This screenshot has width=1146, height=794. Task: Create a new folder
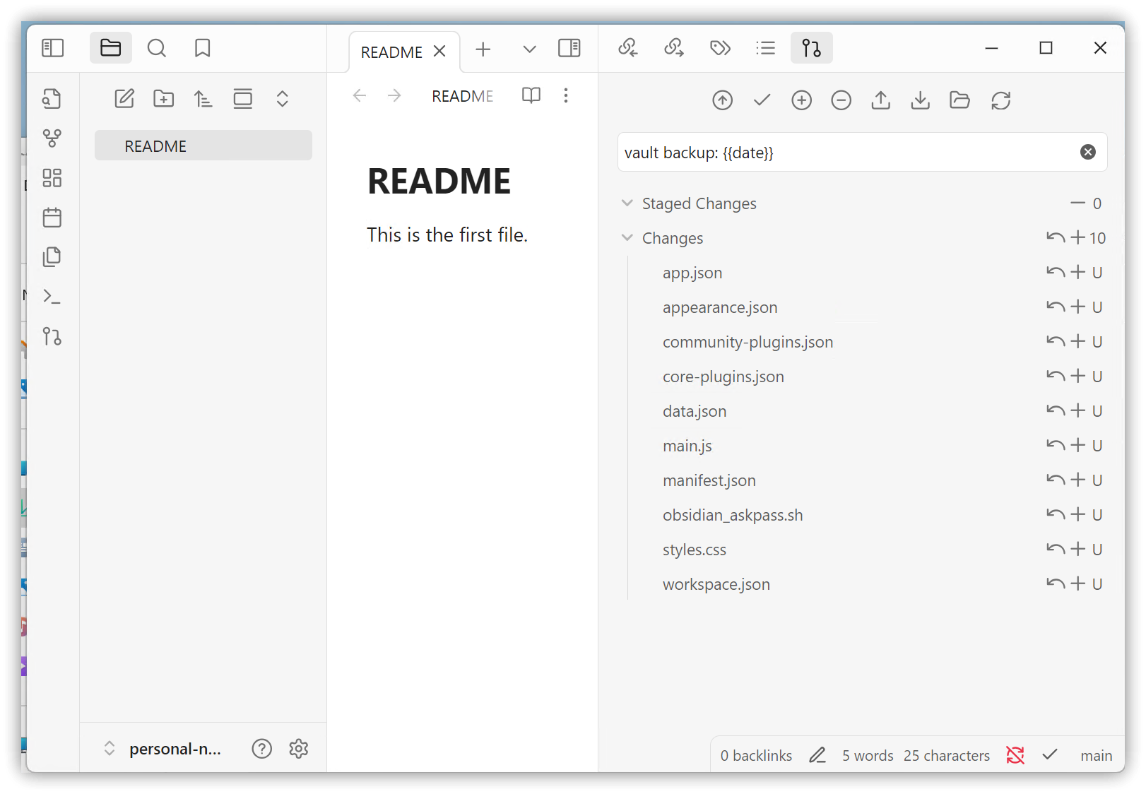(164, 99)
